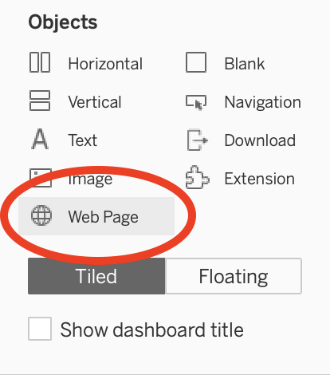Switch layout mode to Tiled
Image resolution: width=330 pixels, height=375 pixels.
pyautogui.click(x=96, y=276)
